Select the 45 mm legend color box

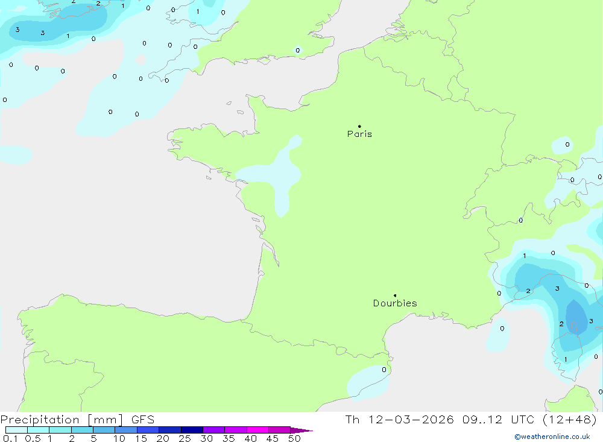[x=280, y=430]
